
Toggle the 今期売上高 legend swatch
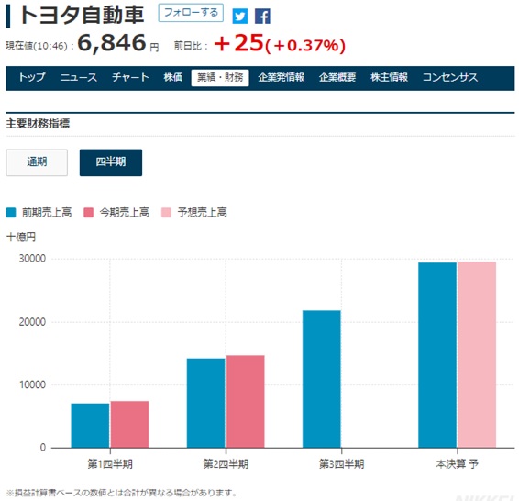[88, 213]
